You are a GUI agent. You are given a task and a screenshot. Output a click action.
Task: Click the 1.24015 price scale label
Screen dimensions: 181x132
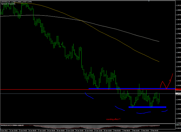click(x=178, y=109)
